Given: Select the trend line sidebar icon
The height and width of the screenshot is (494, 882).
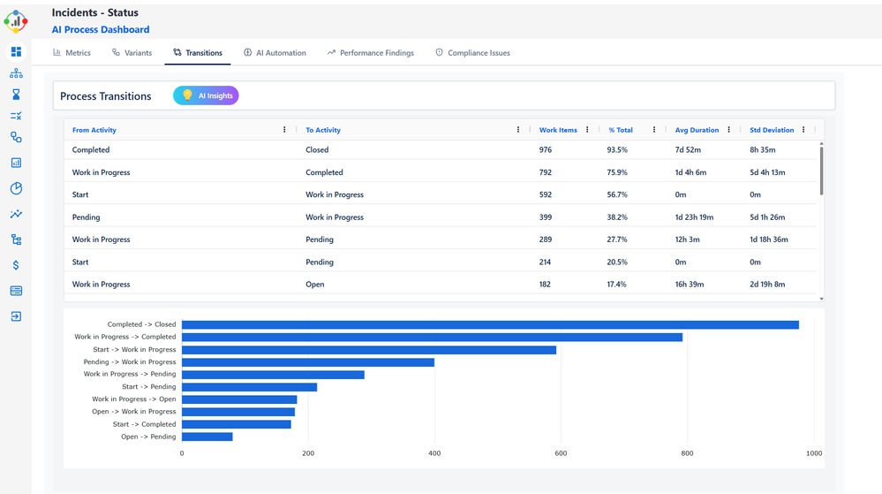Looking at the screenshot, I should 16,214.
